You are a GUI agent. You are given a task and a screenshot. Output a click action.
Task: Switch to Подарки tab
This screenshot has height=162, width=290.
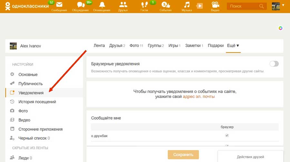(x=216, y=45)
